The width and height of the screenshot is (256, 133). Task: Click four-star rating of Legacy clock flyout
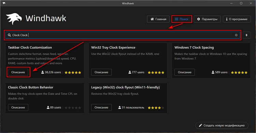(156, 108)
